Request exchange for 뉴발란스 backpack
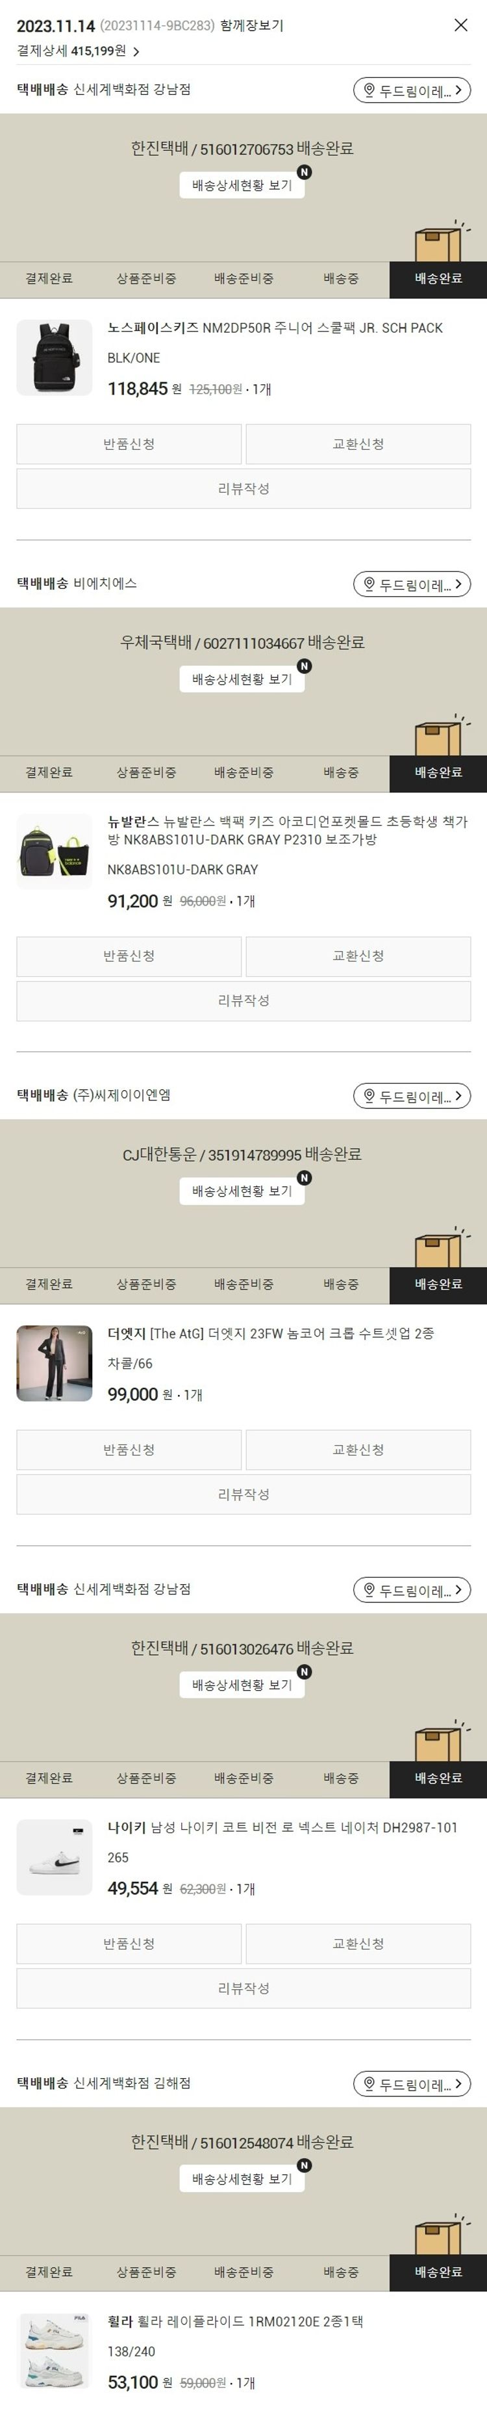 [358, 956]
